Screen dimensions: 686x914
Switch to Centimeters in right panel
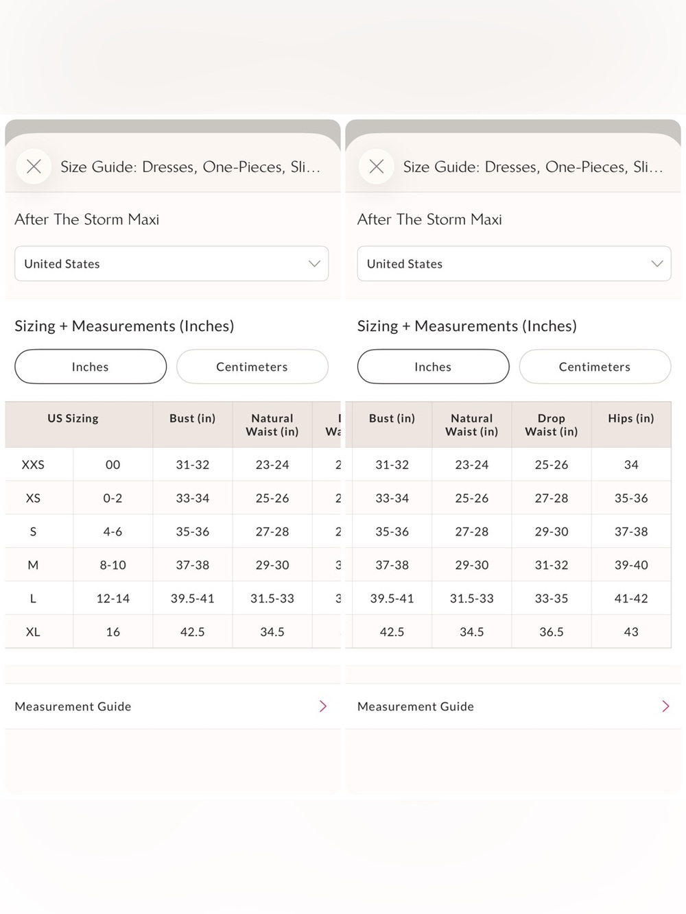tap(595, 367)
